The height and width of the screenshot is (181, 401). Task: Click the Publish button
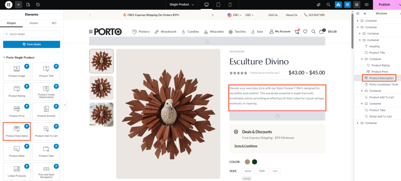384,5
